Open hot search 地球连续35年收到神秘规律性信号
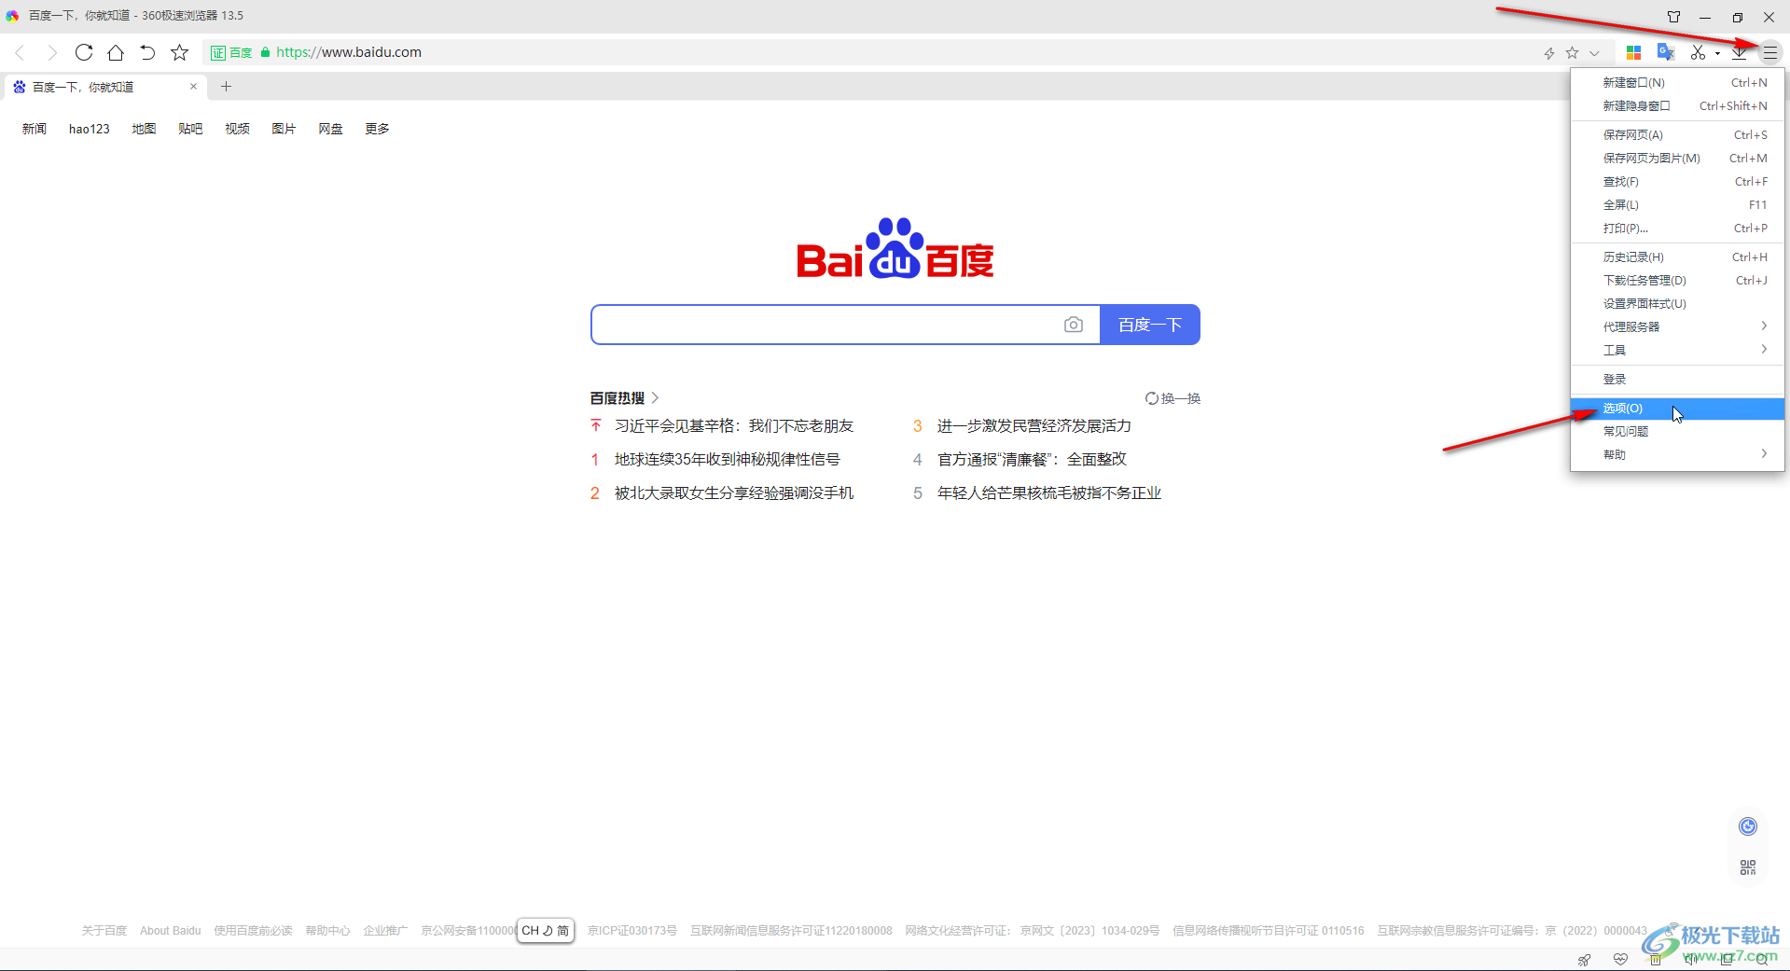The image size is (1790, 971). [728, 459]
